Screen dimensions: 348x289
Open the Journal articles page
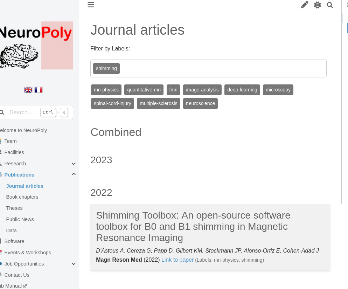point(25,186)
